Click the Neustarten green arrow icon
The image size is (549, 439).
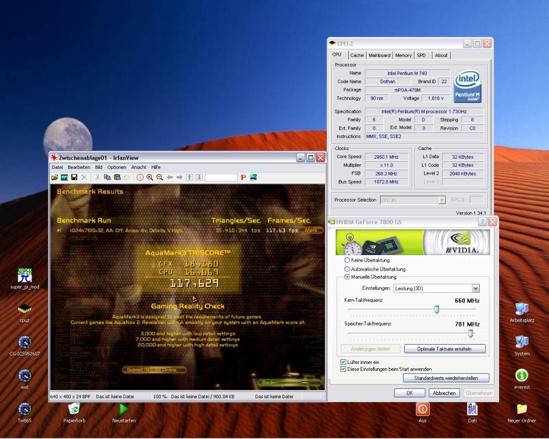[x=124, y=412]
